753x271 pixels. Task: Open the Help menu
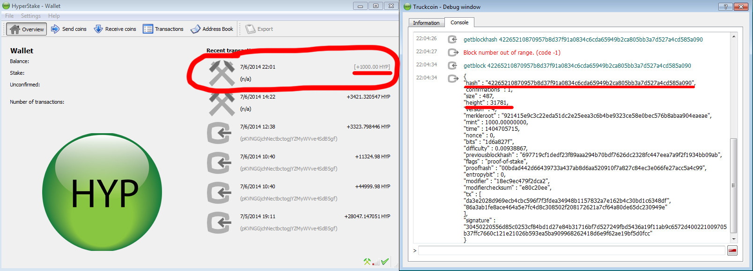point(54,16)
